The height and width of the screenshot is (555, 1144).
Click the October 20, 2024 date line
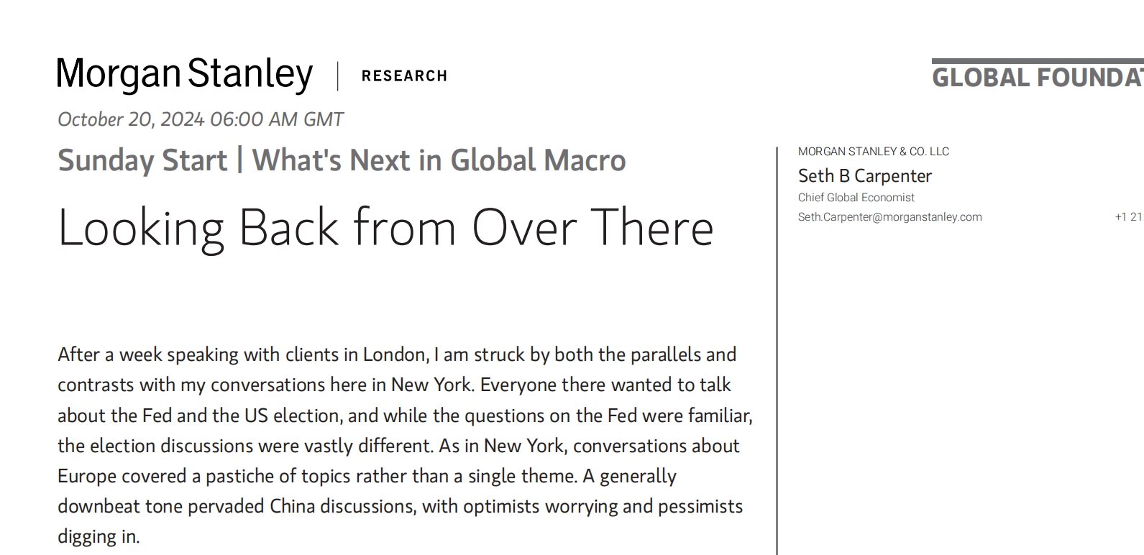point(201,119)
